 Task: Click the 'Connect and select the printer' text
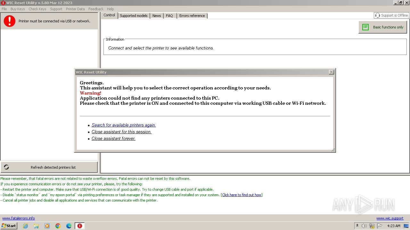pyautogui.click(x=161, y=48)
